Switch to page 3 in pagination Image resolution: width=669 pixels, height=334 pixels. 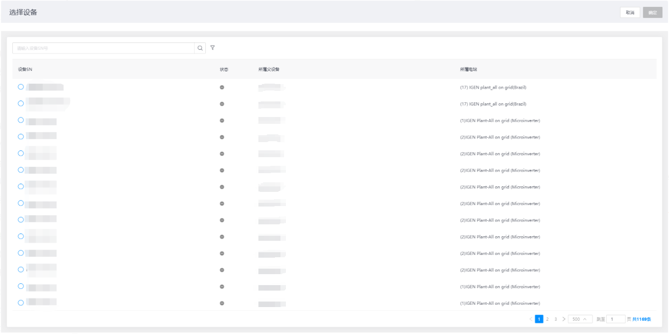point(555,319)
